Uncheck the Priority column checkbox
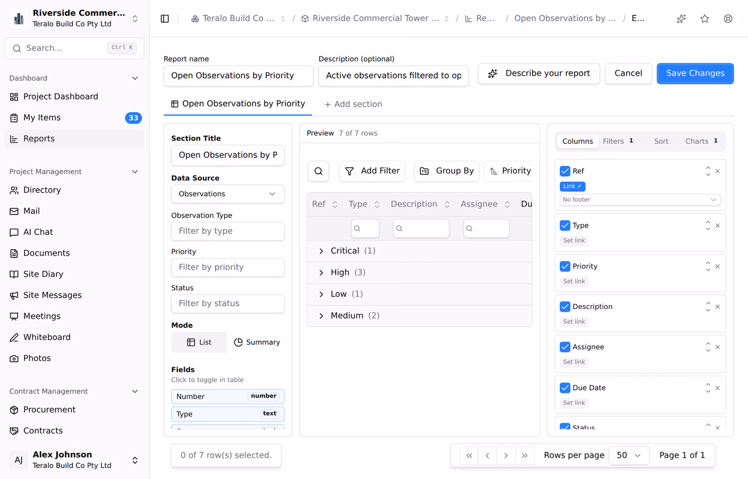Screen dimensions: 748x479 pyautogui.click(x=565, y=266)
